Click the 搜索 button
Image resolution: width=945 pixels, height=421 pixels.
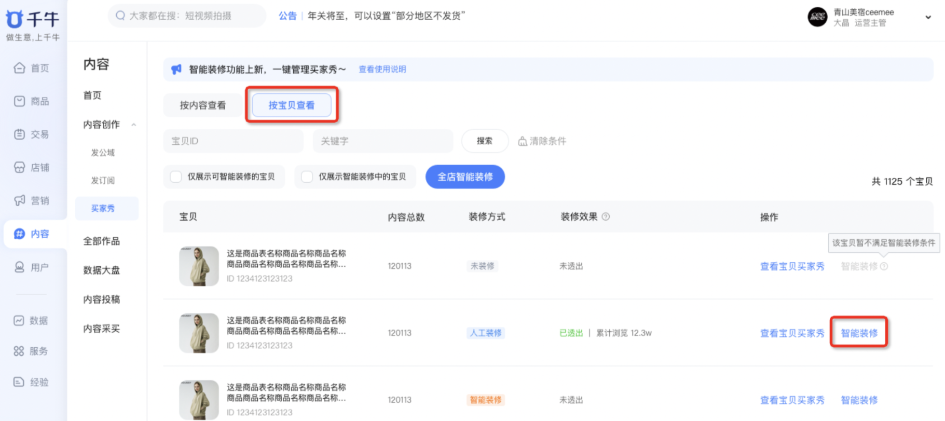pyautogui.click(x=485, y=141)
